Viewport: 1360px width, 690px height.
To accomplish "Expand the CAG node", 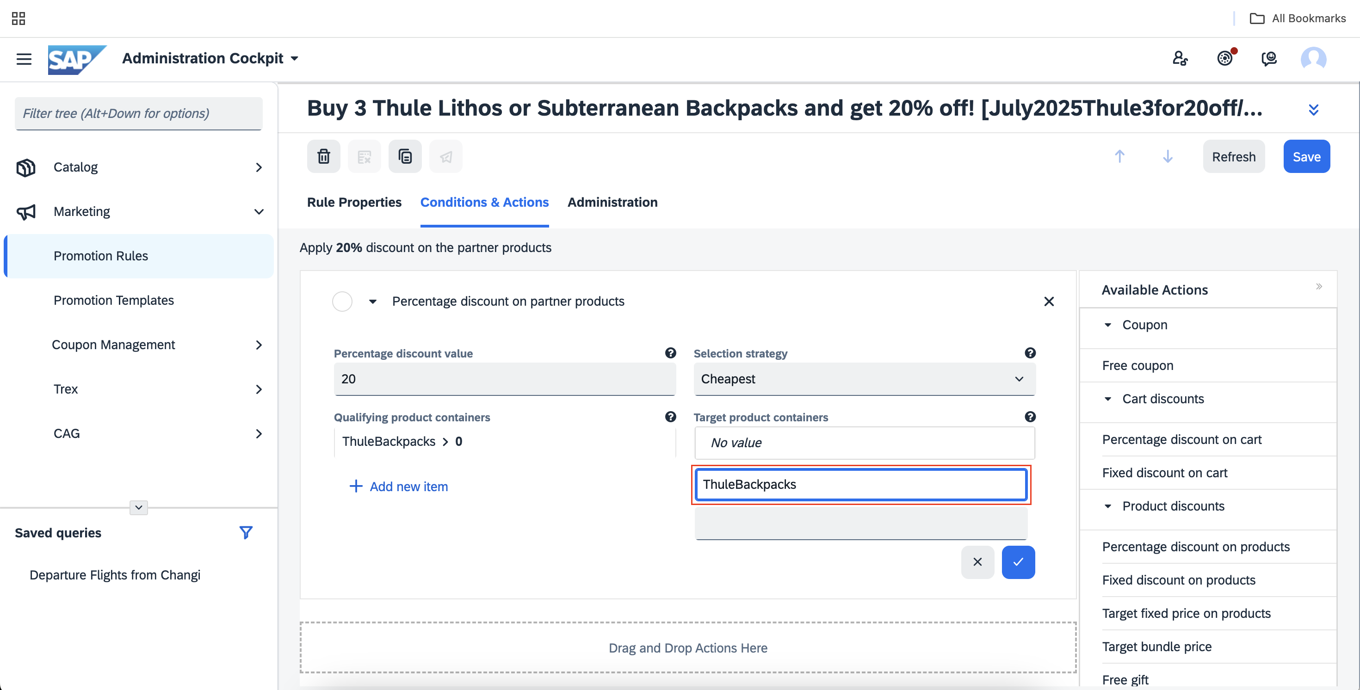I will coord(259,433).
